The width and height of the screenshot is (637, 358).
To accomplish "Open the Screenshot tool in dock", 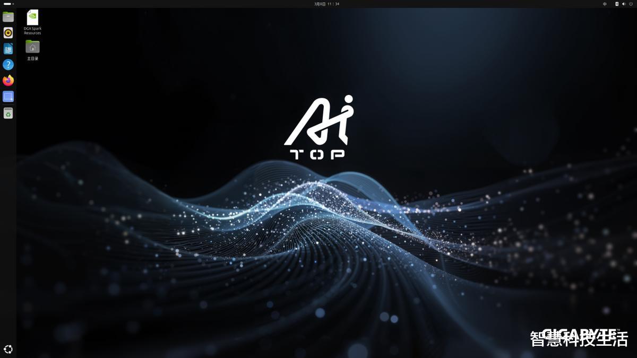I will coord(8,97).
